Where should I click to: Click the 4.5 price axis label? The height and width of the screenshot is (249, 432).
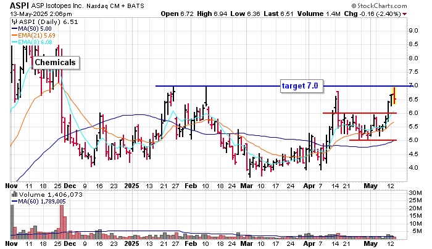click(x=413, y=154)
